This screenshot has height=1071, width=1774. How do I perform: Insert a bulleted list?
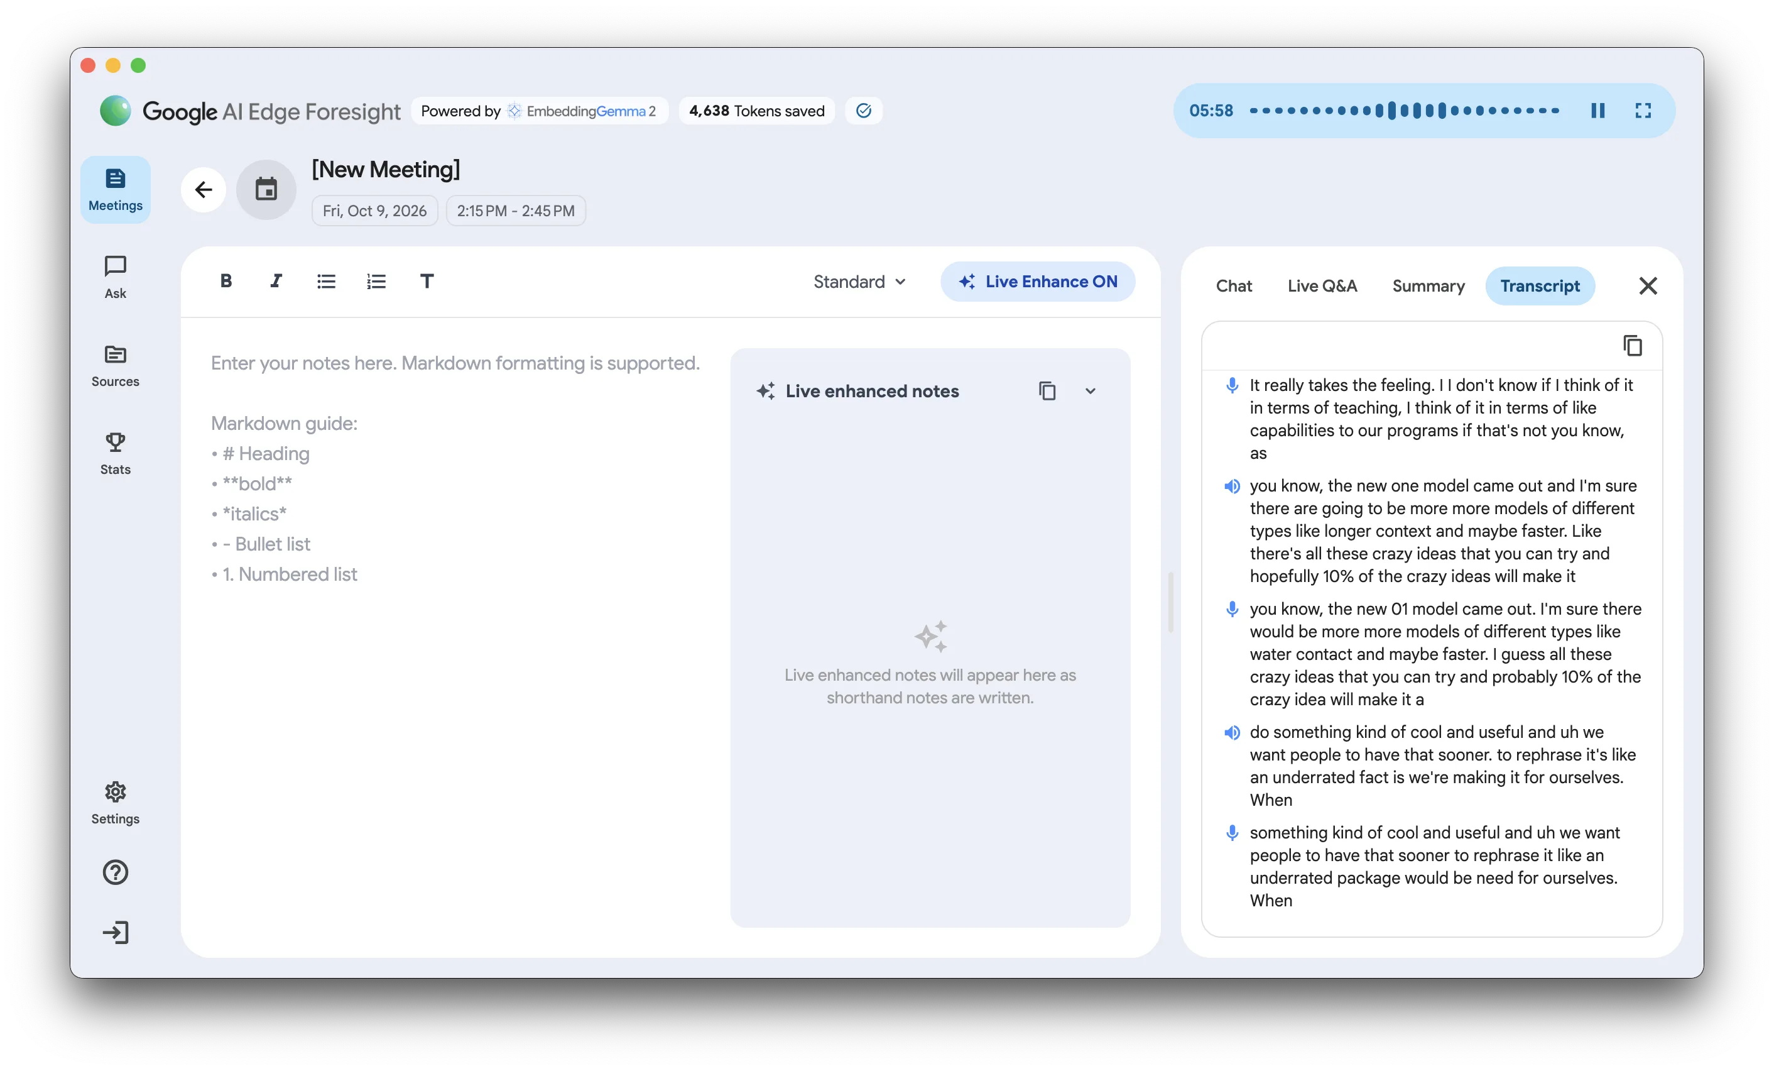tap(326, 281)
